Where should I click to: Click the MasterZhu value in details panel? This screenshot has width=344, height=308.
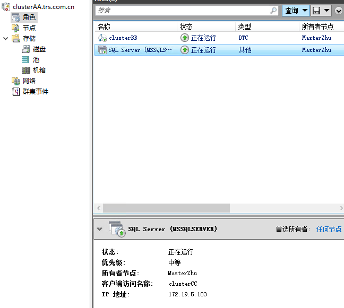(x=182, y=273)
